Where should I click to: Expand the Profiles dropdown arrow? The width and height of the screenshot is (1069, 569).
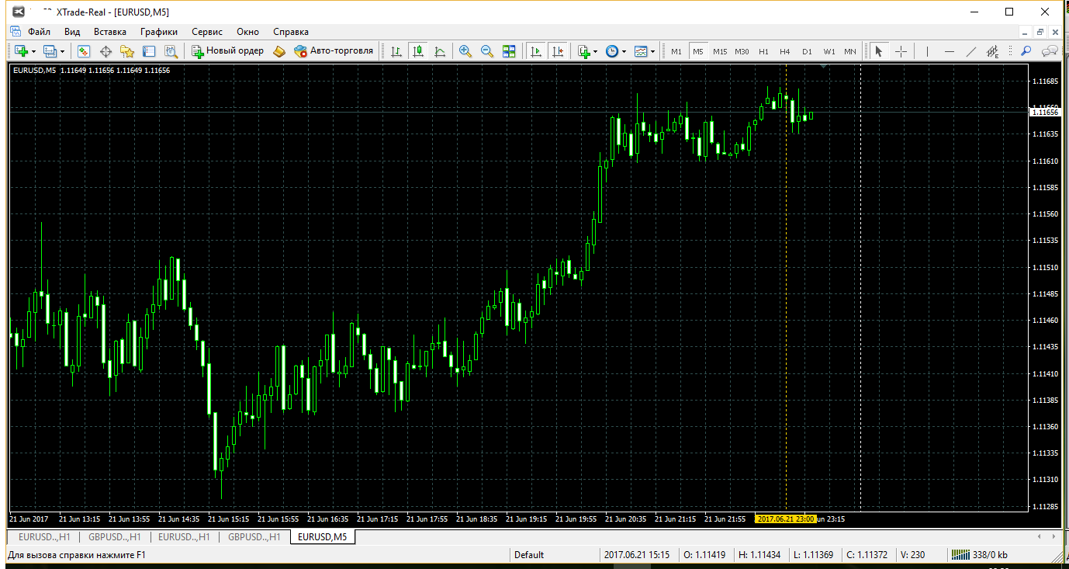pyautogui.click(x=63, y=51)
